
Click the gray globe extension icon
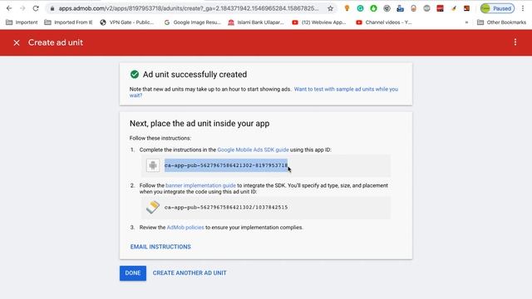pos(426,8)
